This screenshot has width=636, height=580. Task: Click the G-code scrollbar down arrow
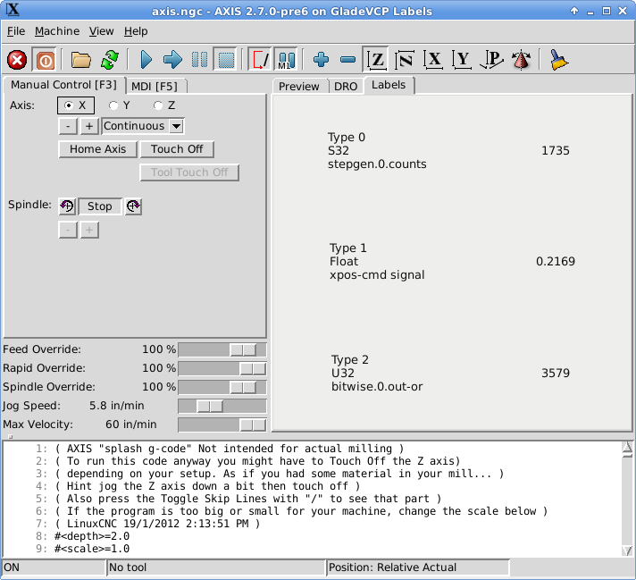[x=627, y=551]
